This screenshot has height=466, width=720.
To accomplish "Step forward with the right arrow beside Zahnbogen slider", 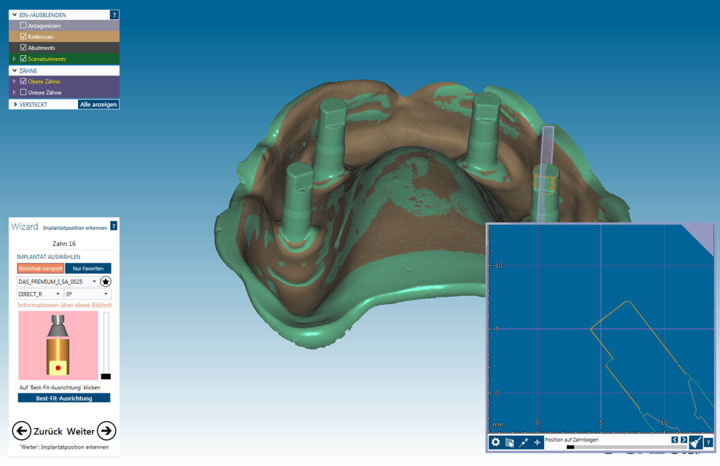I will (x=684, y=440).
